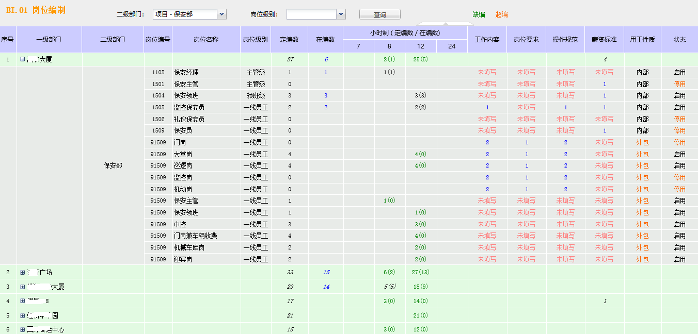Click the 状态 column header
This screenshot has width=698, height=334.
[679, 39]
